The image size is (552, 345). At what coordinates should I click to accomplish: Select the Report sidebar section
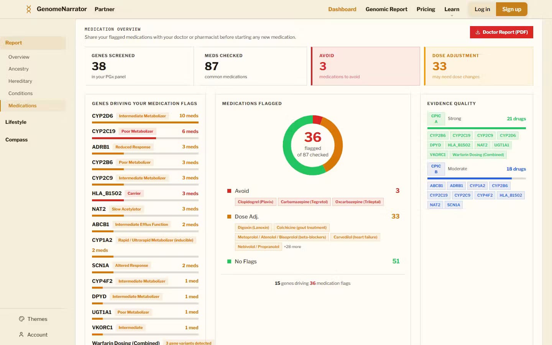coord(33,43)
